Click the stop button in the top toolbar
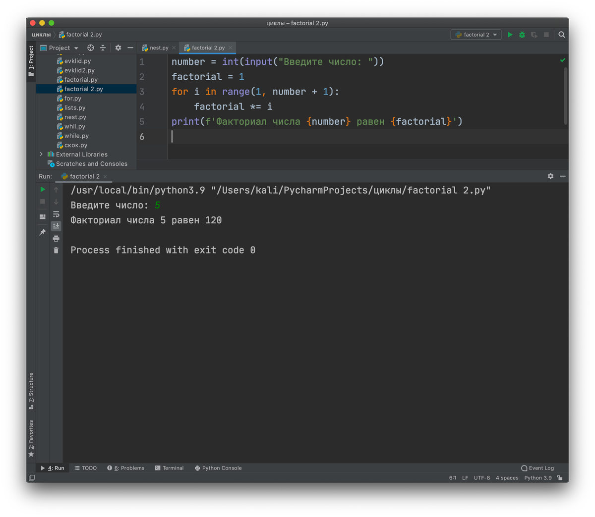This screenshot has height=517, width=595. (546, 35)
